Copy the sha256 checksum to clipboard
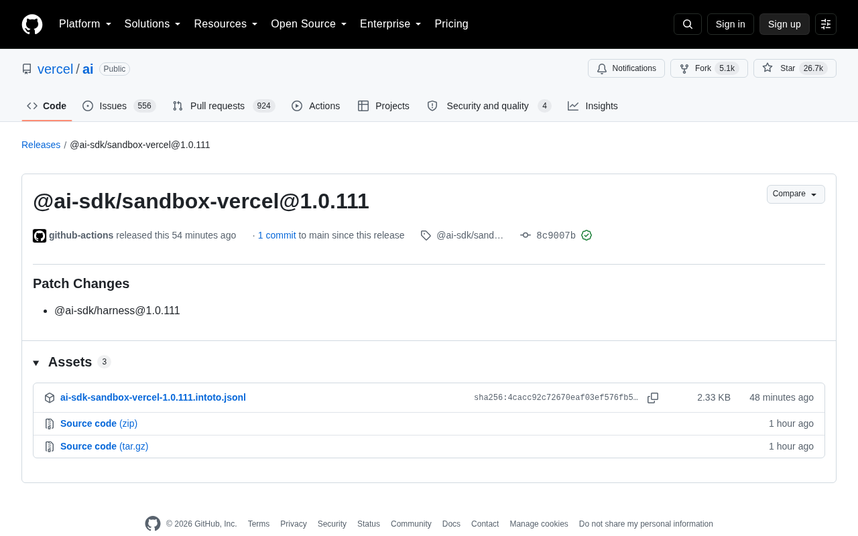The image size is (858, 536). coord(653,398)
